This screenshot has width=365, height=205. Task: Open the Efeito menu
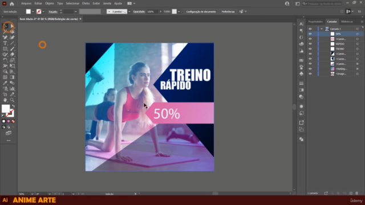[86, 3]
